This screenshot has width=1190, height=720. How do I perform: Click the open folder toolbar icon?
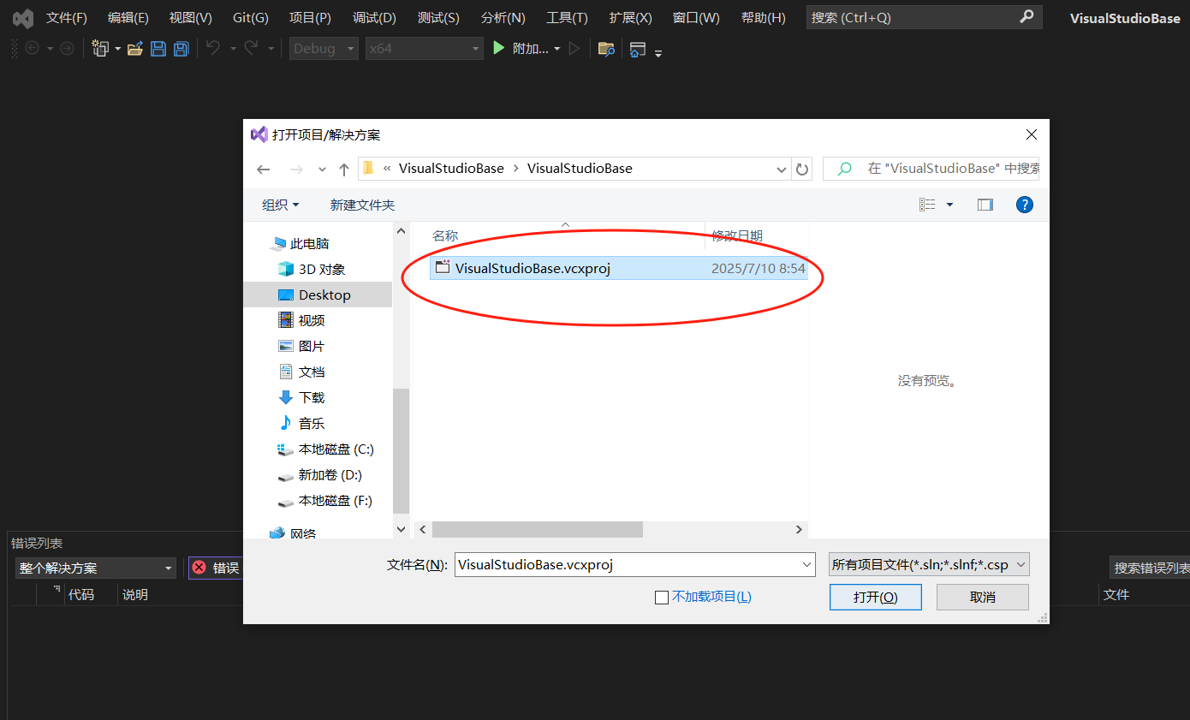(x=134, y=49)
